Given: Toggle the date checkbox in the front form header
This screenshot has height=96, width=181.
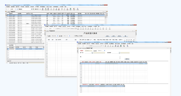Looking at the screenshot, I should 104,51.
